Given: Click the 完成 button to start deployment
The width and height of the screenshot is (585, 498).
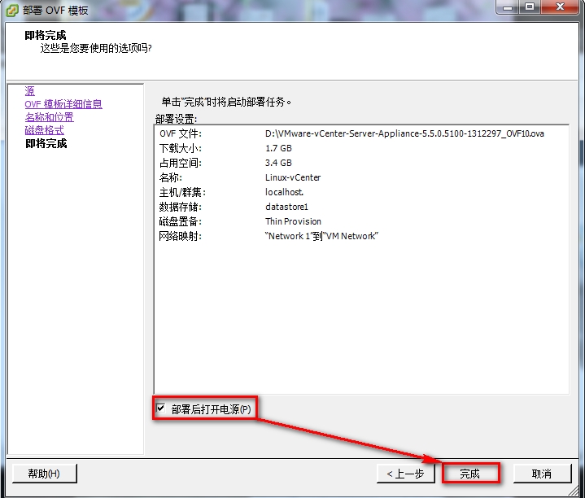Looking at the screenshot, I should (x=470, y=474).
